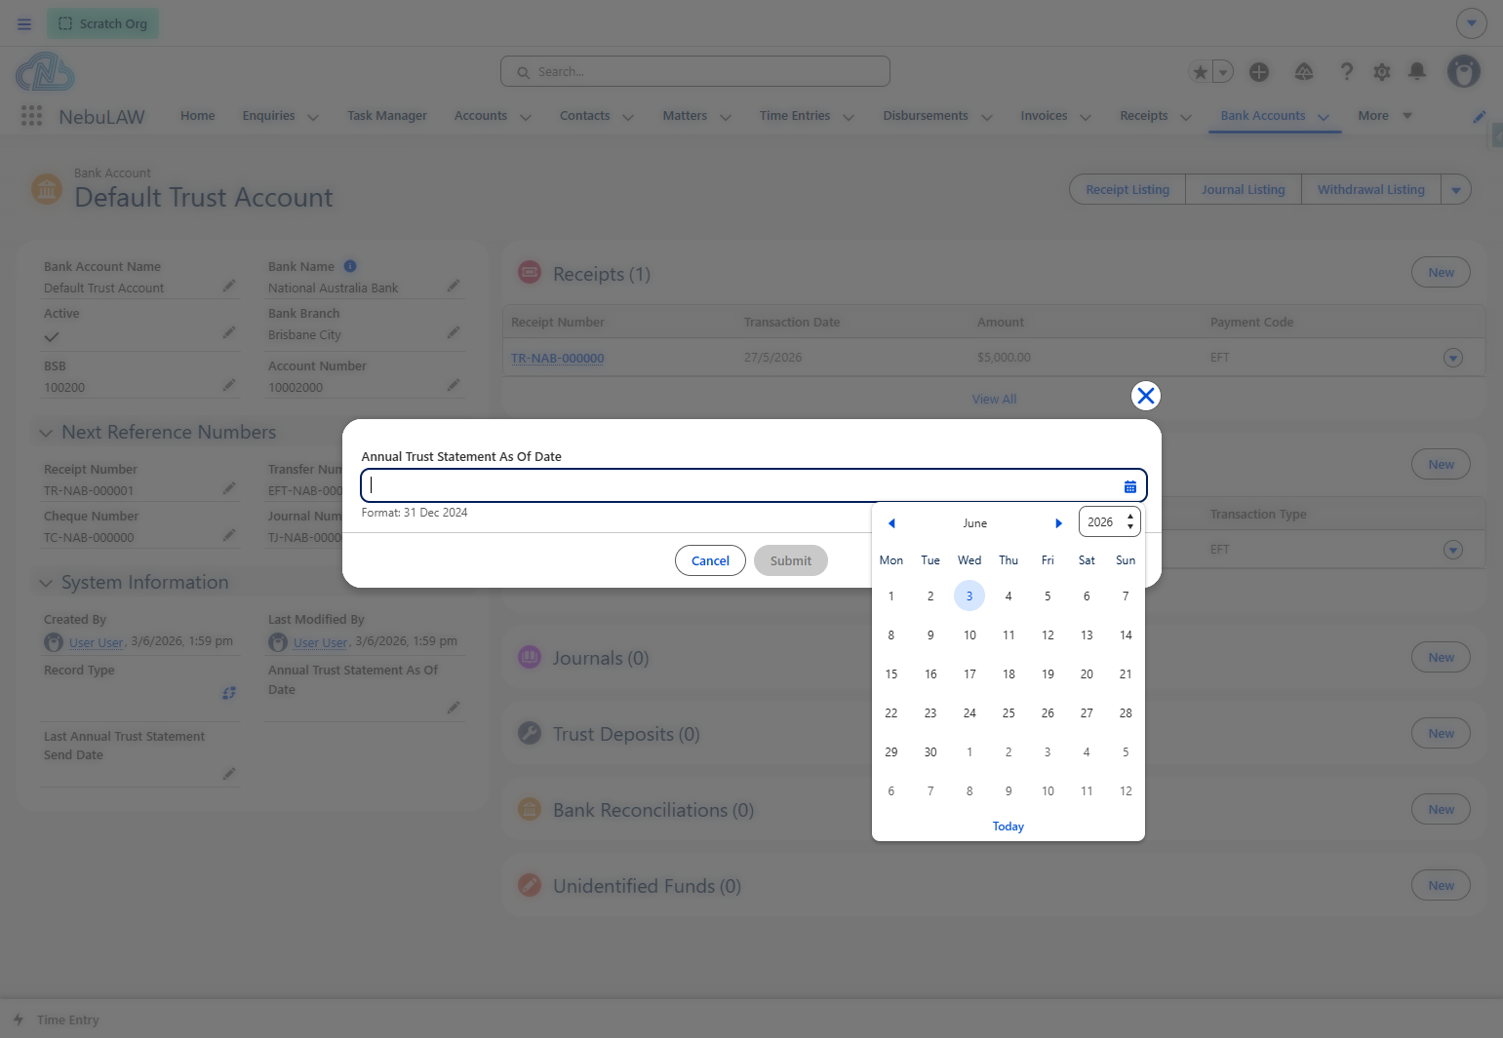This screenshot has width=1503, height=1038.
Task: Open the Task Manager tab
Action: coord(387,116)
